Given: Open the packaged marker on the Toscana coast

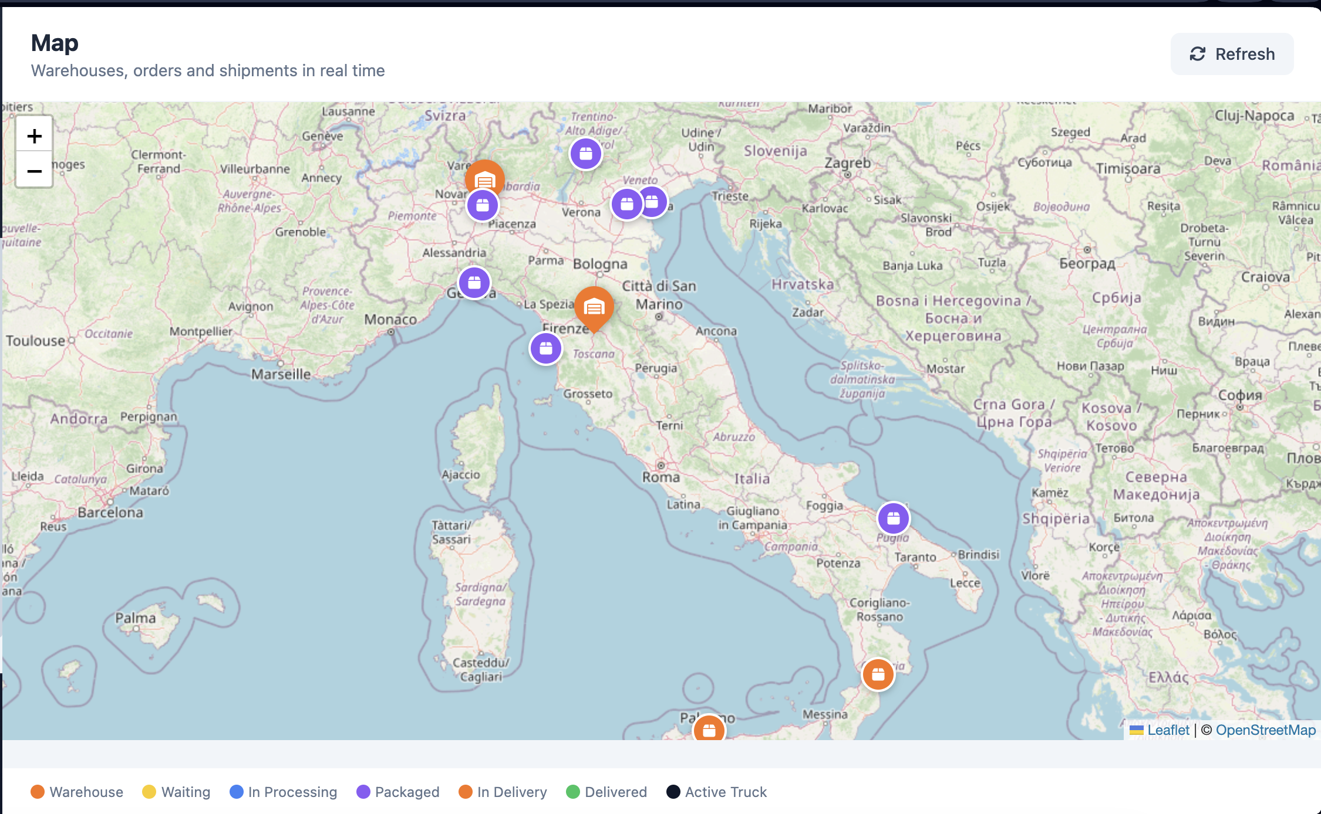Looking at the screenshot, I should pyautogui.click(x=545, y=348).
